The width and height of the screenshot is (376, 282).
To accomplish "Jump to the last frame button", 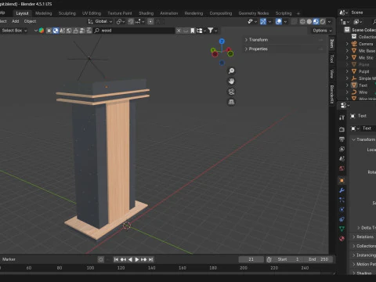I will [150, 259].
